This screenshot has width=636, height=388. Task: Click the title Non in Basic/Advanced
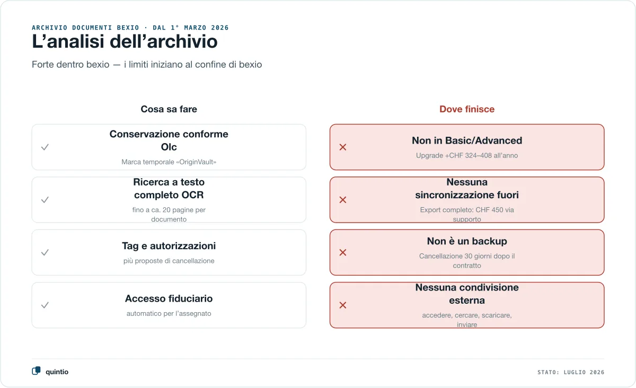pyautogui.click(x=467, y=140)
